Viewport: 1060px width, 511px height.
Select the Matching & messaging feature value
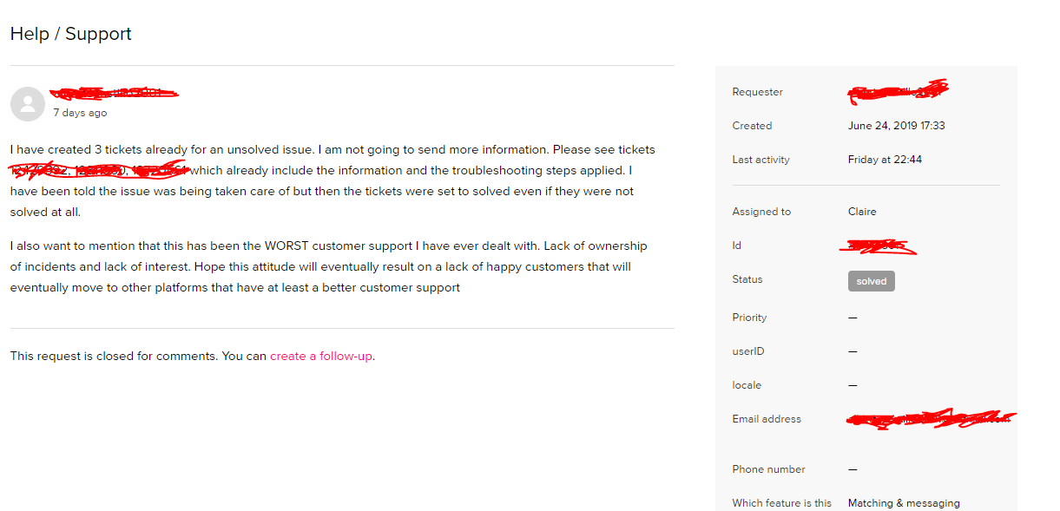(904, 503)
